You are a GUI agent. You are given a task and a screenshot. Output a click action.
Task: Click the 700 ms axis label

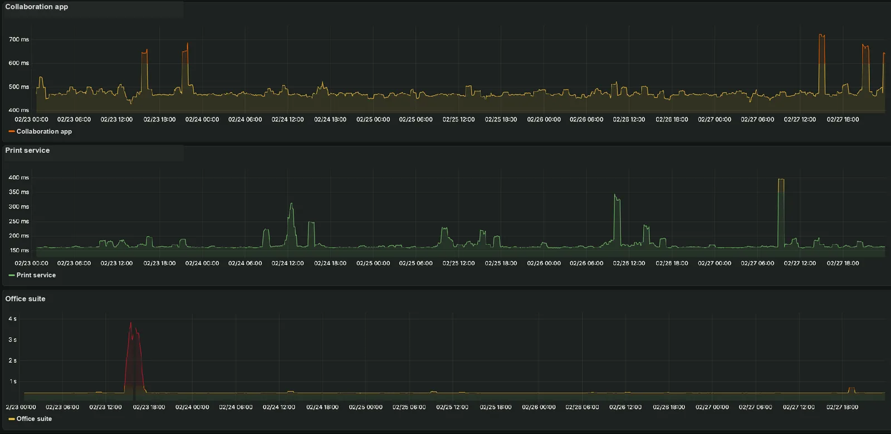point(19,40)
